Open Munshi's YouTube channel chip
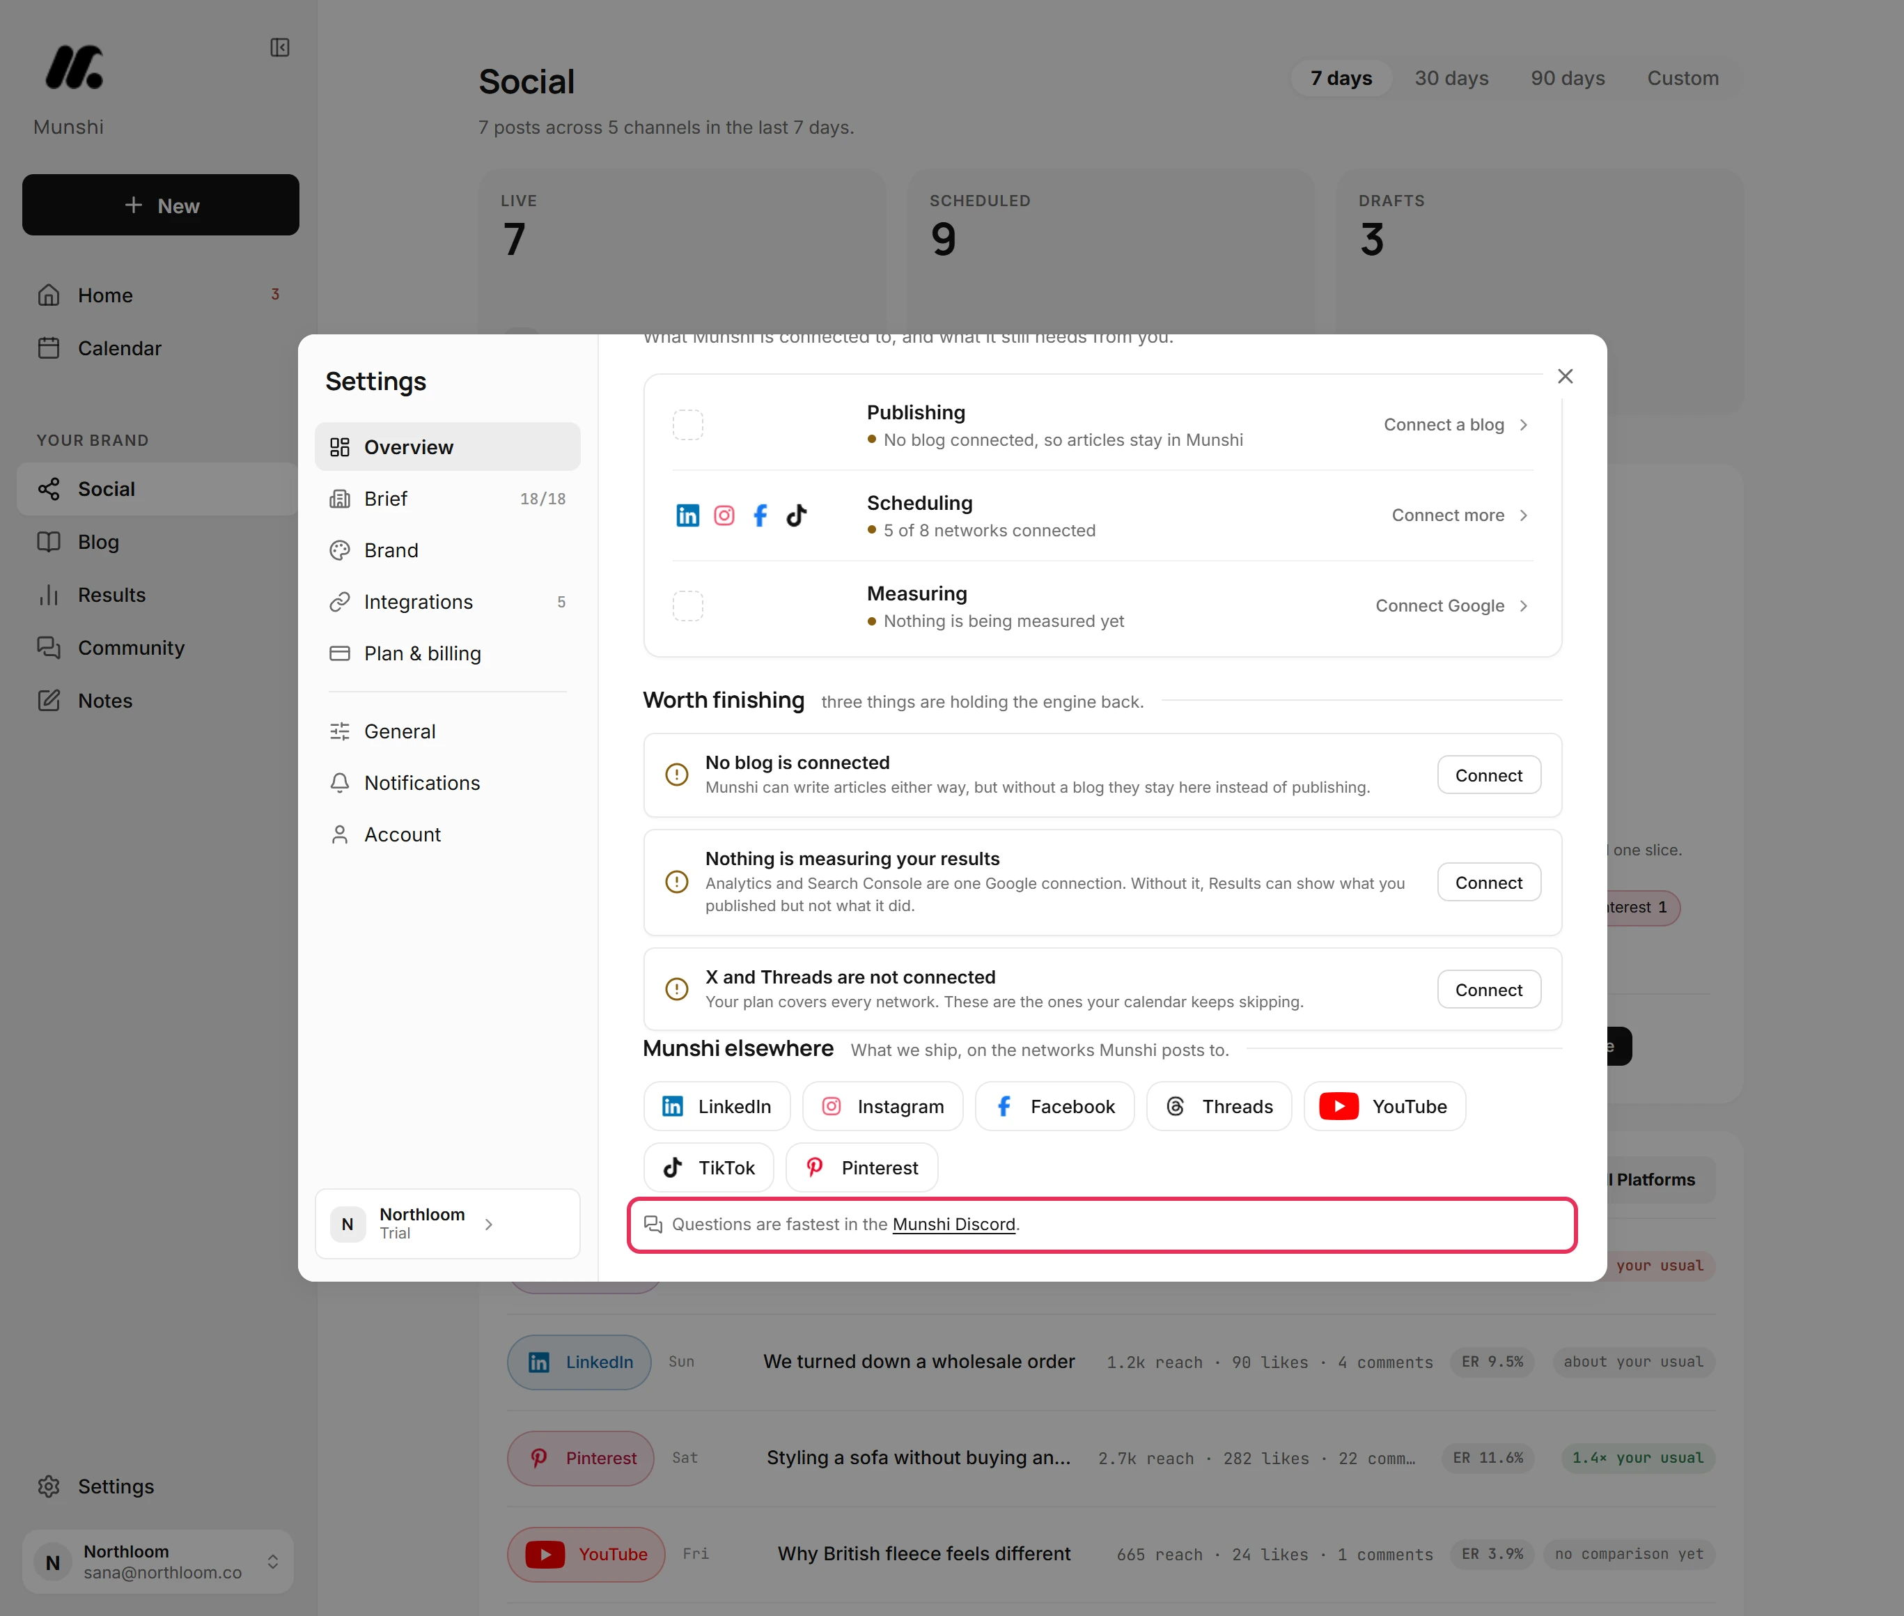 click(x=1384, y=1107)
